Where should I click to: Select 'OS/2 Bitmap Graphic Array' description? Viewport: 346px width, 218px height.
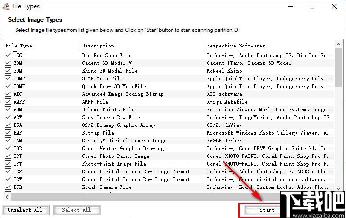click(118, 125)
